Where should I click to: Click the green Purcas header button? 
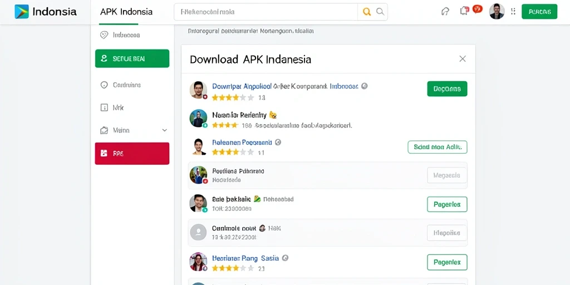pos(539,12)
